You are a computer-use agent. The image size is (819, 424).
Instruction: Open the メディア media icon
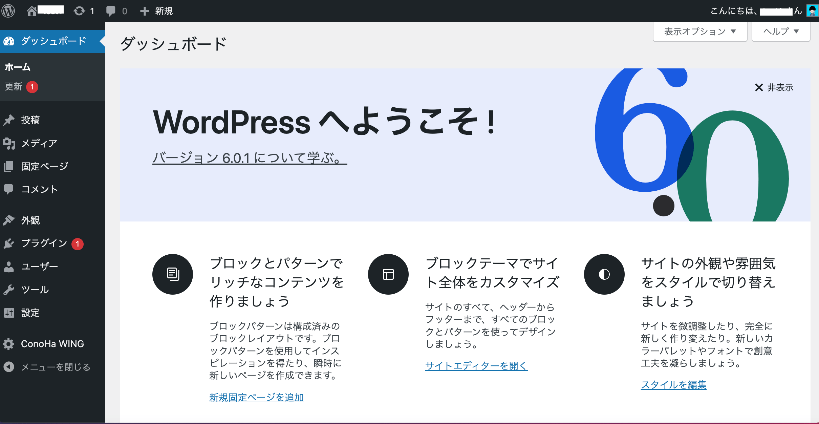point(9,143)
